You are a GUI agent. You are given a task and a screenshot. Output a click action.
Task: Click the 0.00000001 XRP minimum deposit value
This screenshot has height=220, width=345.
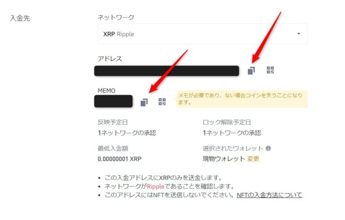[x=119, y=159]
